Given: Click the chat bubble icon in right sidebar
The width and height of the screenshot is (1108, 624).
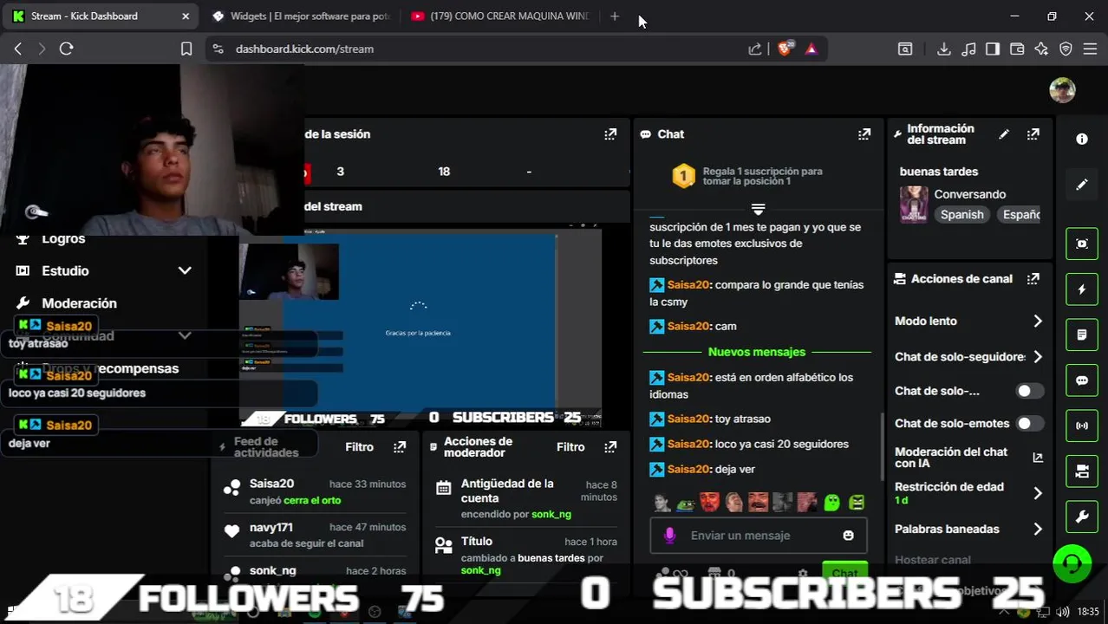Looking at the screenshot, I should point(1082,380).
